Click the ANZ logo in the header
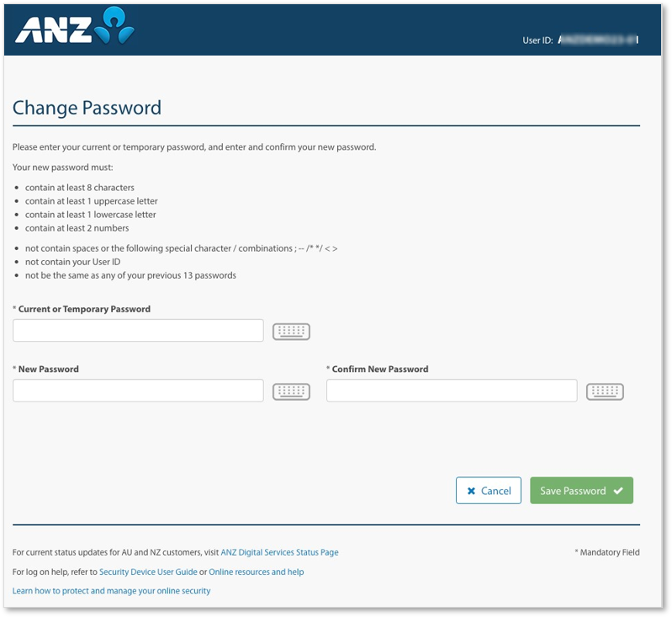Screen dimensions: 672x617 click(74, 28)
